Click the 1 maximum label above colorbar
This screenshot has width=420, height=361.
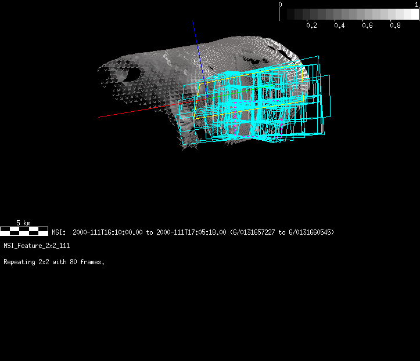click(417, 4)
